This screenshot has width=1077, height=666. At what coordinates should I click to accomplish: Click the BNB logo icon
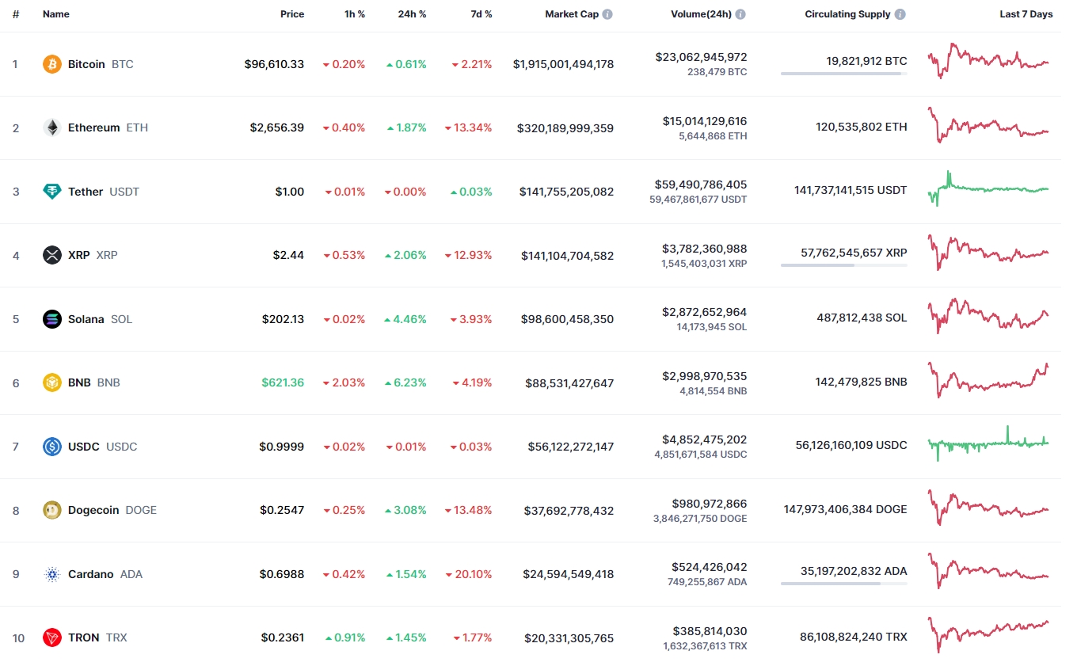pos(51,382)
